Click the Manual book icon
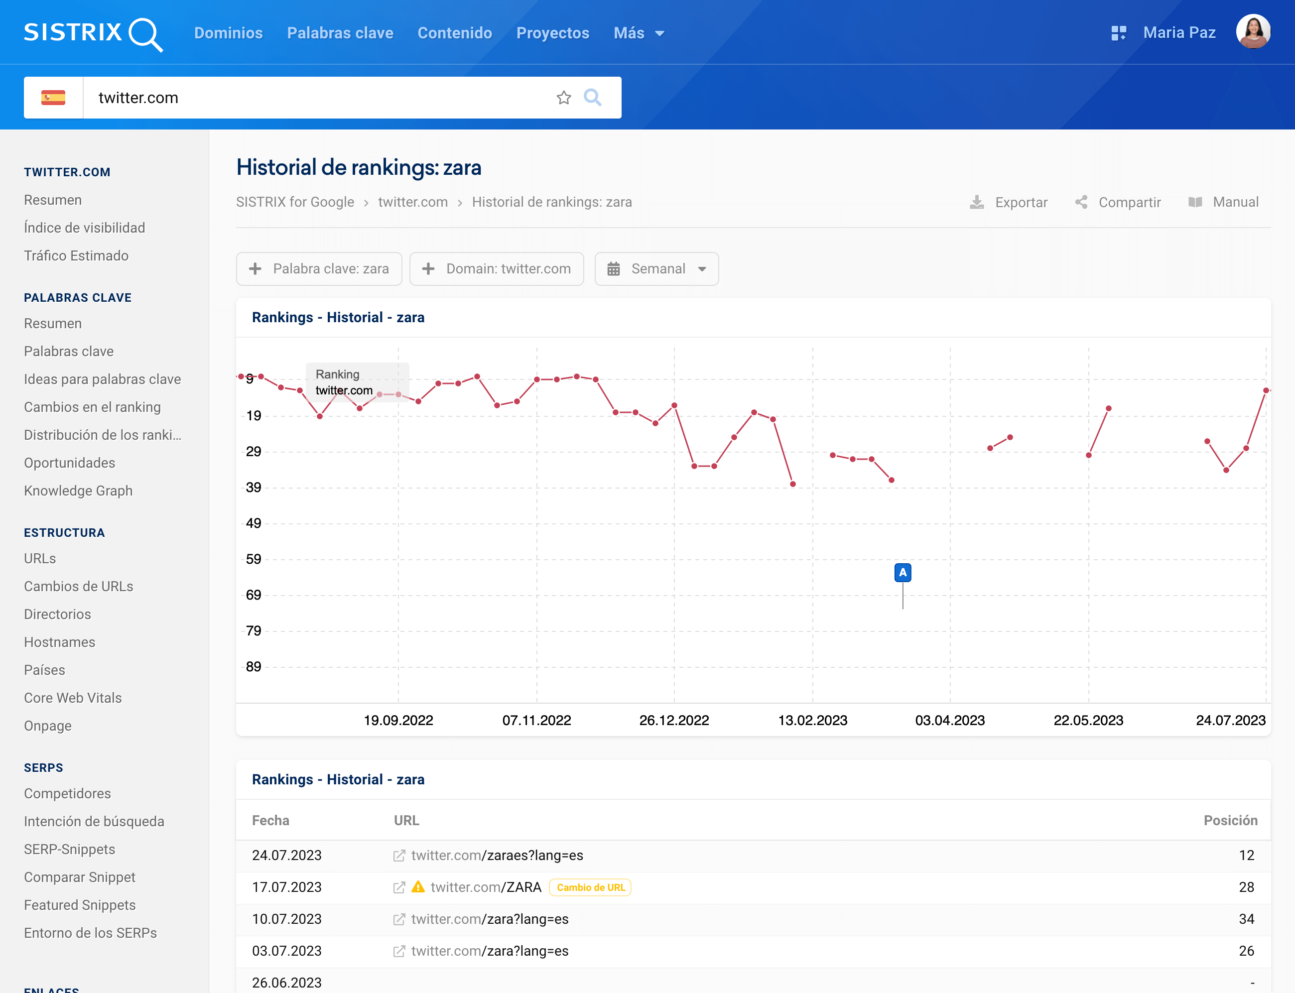The image size is (1295, 993). [x=1195, y=202]
